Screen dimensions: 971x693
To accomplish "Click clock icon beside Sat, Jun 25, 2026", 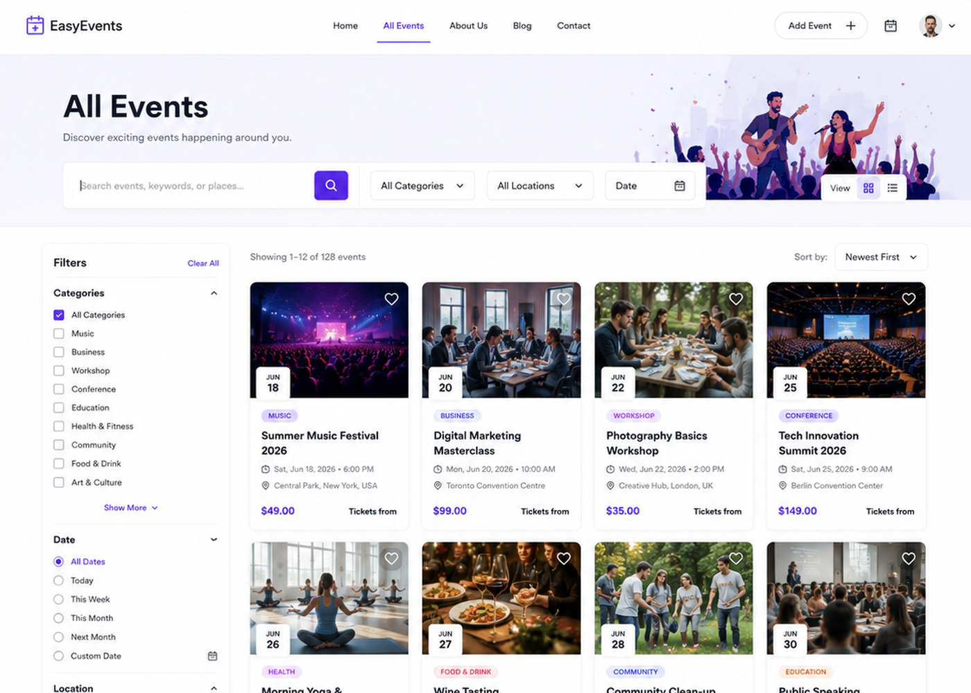I will click(783, 469).
